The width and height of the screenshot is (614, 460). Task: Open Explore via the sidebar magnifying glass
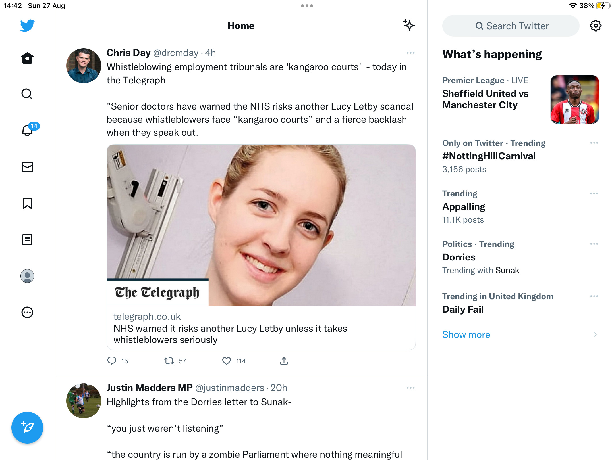[27, 94]
